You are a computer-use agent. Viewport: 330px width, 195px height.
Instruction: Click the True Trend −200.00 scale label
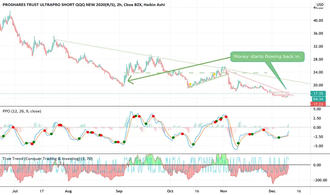tap(320, 180)
